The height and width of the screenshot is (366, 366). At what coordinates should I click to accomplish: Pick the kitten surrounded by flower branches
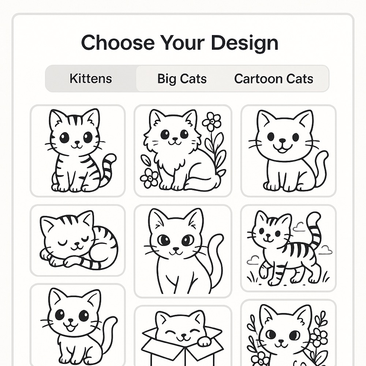point(288,332)
